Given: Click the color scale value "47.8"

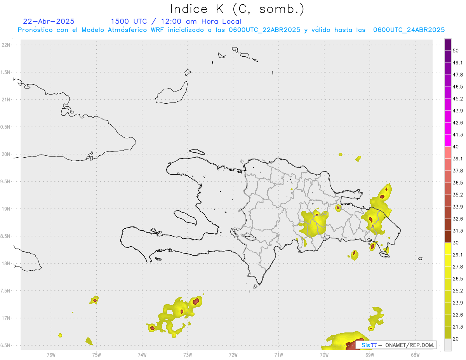Looking at the screenshot, I should pos(458,75).
